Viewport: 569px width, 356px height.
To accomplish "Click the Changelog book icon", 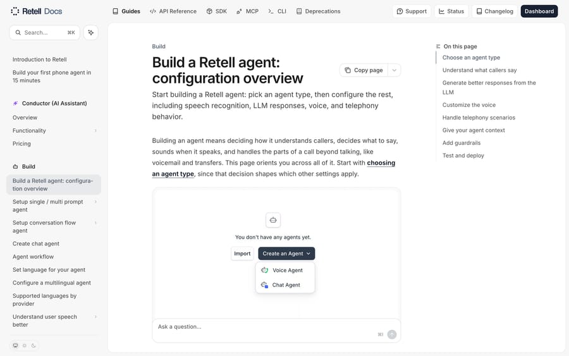I will point(479,11).
